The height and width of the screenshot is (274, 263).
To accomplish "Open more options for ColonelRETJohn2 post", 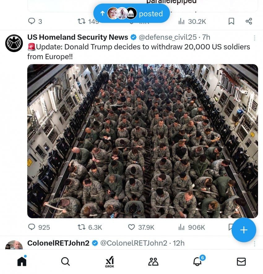I will (x=254, y=244).
